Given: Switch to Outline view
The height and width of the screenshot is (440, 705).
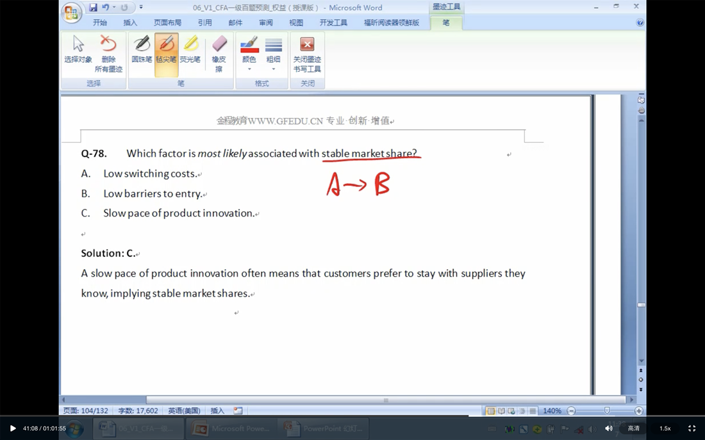Looking at the screenshot, I should pyautogui.click(x=522, y=411).
